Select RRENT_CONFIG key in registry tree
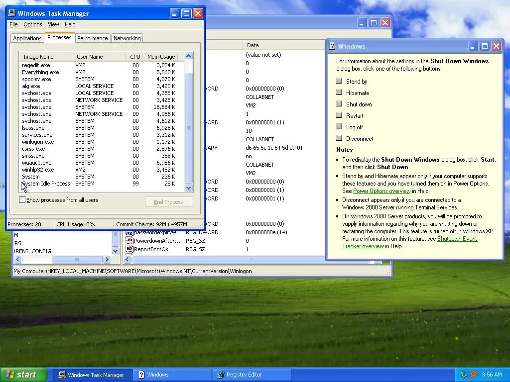The height and width of the screenshot is (382, 510). [32, 251]
